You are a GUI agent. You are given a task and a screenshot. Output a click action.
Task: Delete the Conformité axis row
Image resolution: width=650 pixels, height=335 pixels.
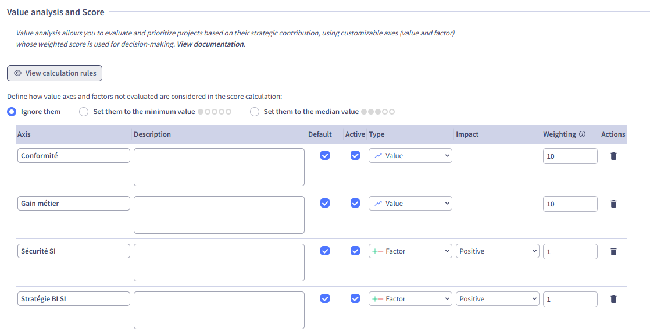613,156
